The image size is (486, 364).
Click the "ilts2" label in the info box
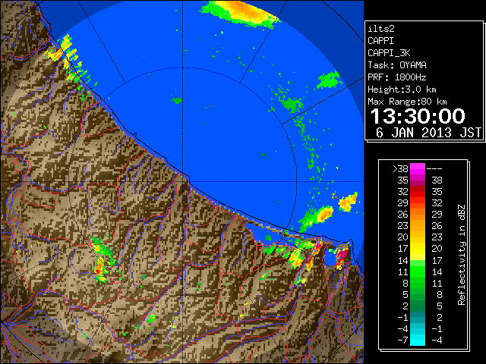click(381, 29)
